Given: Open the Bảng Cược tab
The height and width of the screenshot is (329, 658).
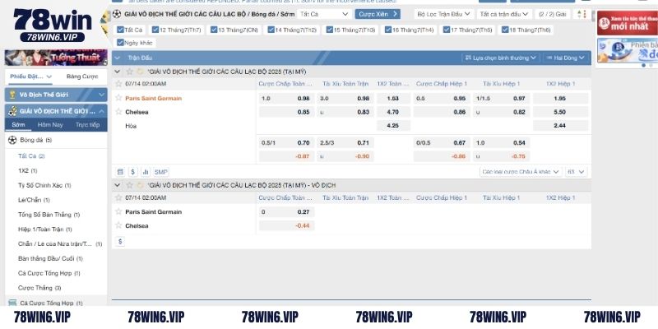Looking at the screenshot, I should [82, 76].
